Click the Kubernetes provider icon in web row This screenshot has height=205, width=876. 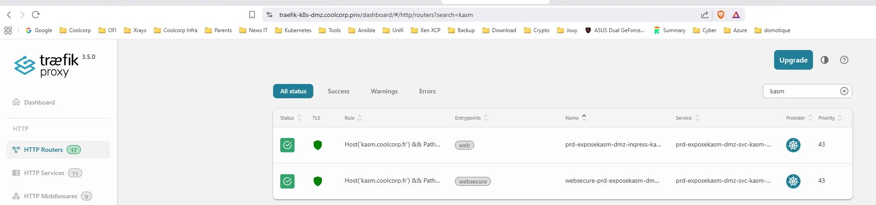[793, 145]
